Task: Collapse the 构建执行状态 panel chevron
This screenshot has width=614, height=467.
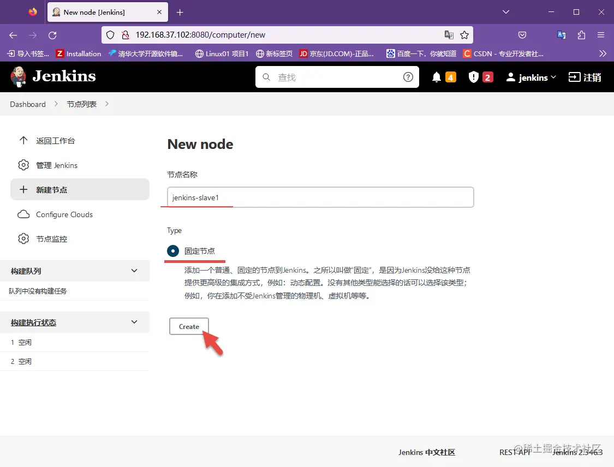Action: [x=134, y=322]
